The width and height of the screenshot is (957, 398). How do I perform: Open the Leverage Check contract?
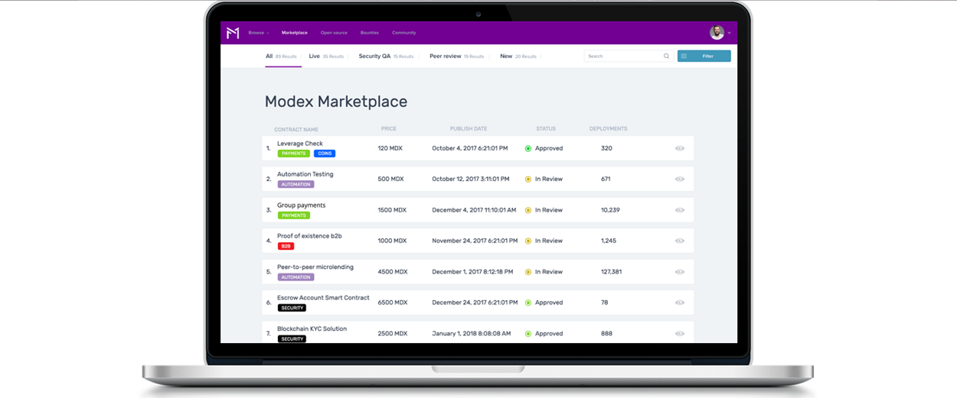pos(300,144)
